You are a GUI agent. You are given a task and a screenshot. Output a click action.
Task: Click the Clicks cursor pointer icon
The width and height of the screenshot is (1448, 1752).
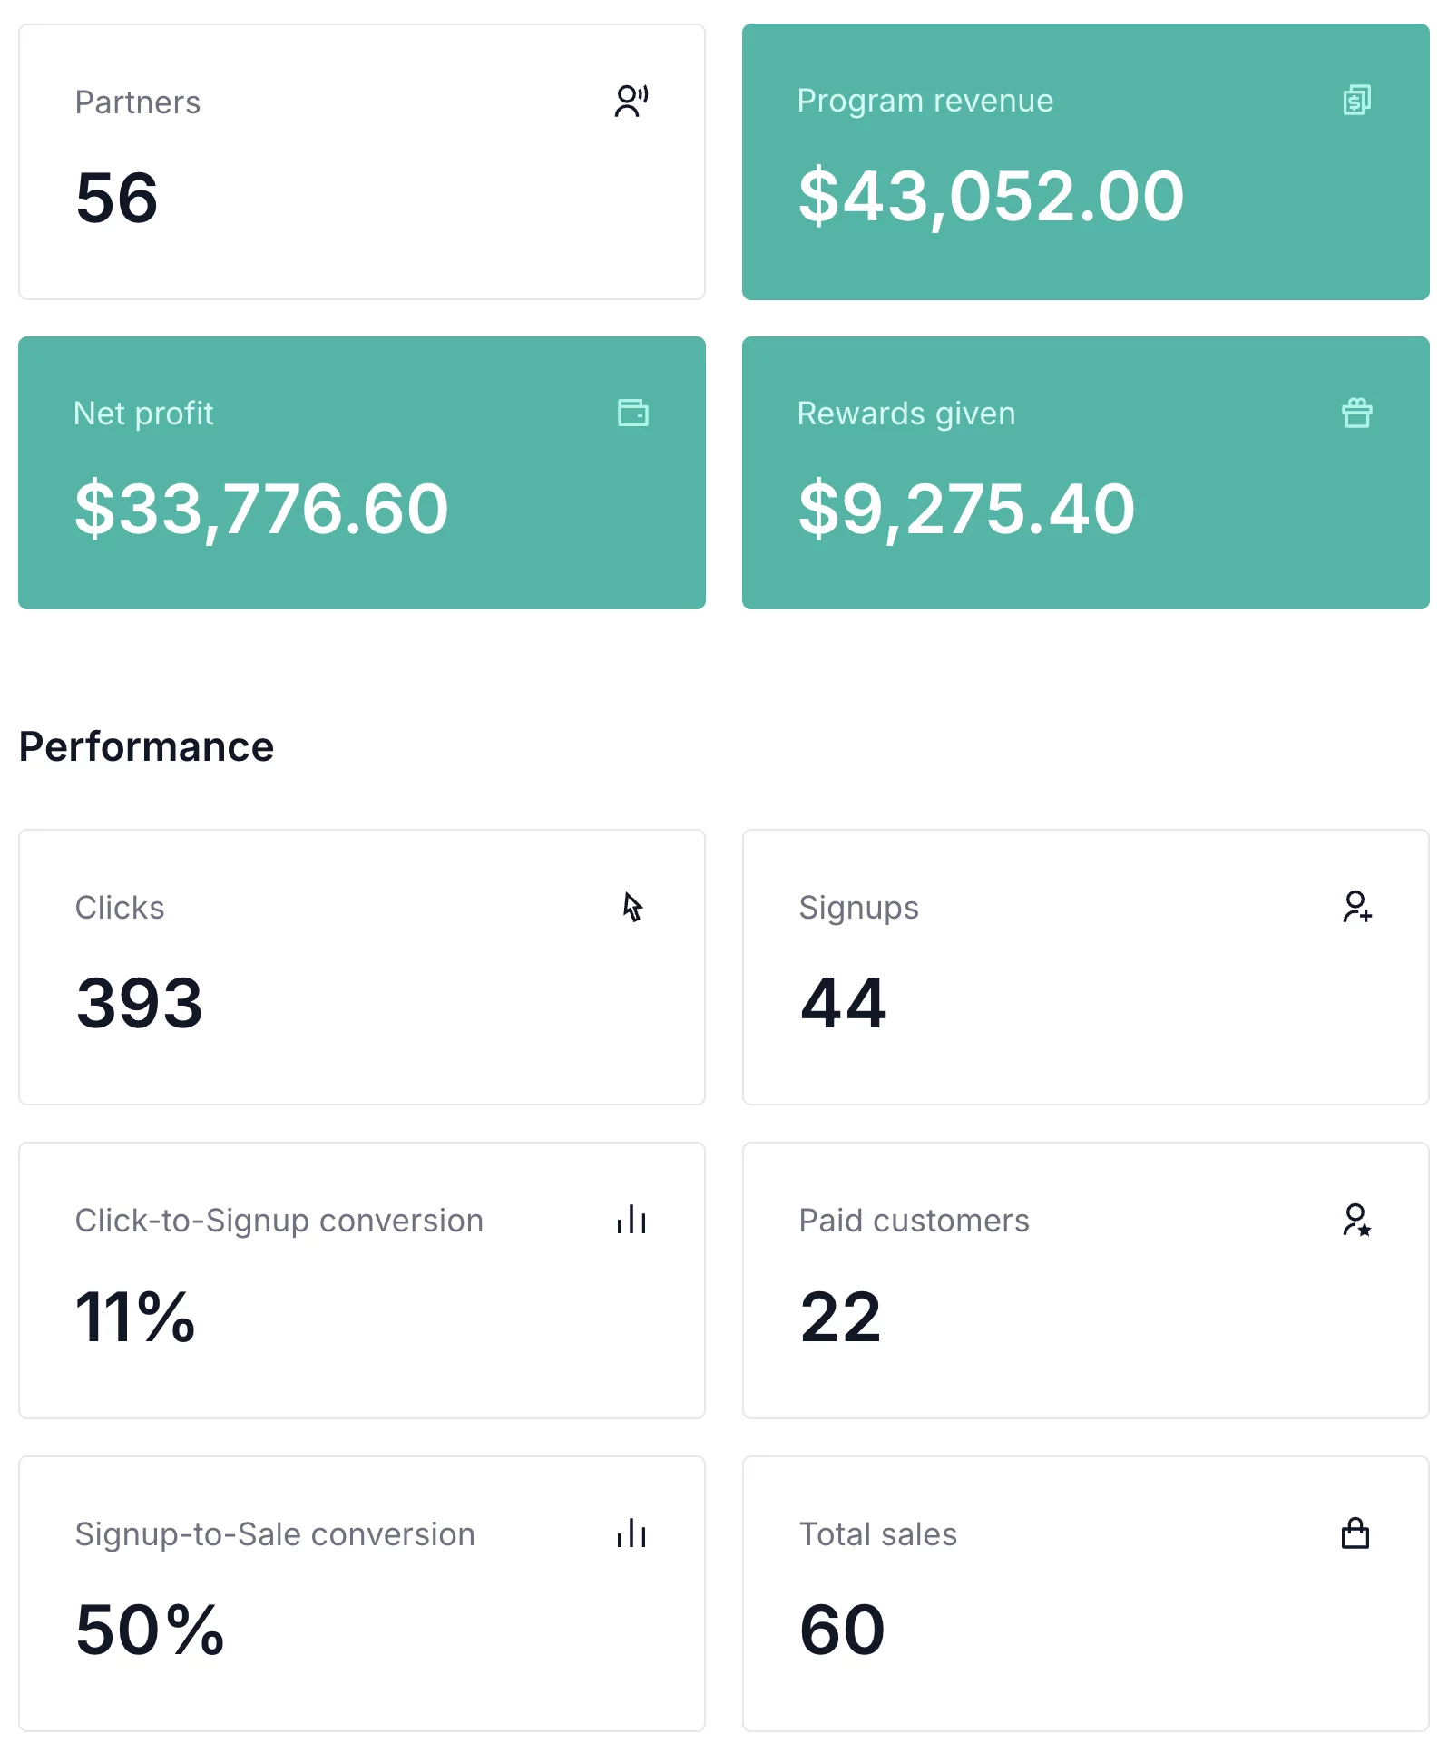(x=632, y=907)
